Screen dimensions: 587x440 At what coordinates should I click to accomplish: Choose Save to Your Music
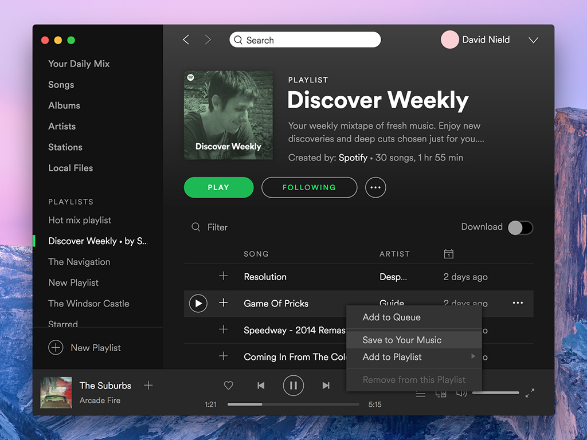click(x=402, y=340)
